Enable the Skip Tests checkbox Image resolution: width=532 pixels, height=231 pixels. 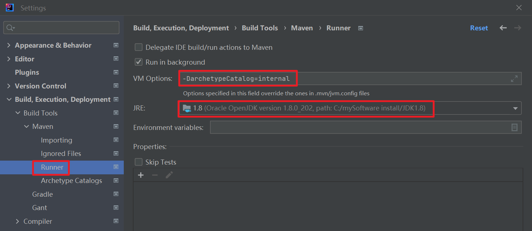tap(139, 162)
